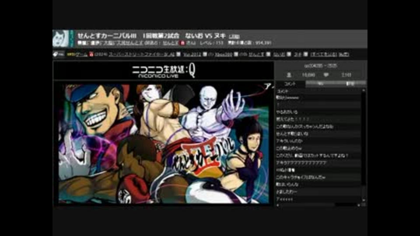The image size is (420, 236).
Task: Click the すべて表示 show-all tags link
Action: pos(324,54)
